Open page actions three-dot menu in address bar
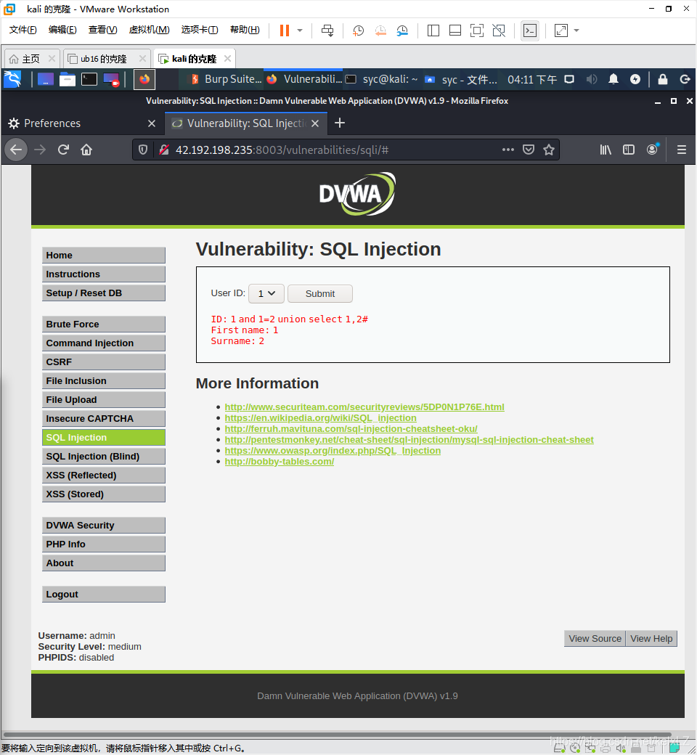The height and width of the screenshot is (755, 697). point(508,150)
